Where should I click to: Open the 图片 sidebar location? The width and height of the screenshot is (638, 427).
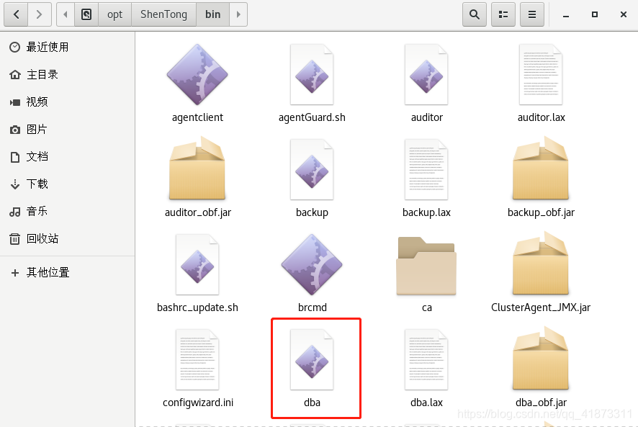pos(68,130)
